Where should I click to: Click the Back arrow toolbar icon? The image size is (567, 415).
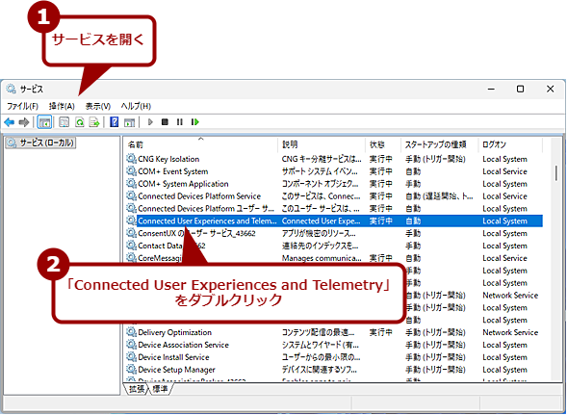point(10,122)
